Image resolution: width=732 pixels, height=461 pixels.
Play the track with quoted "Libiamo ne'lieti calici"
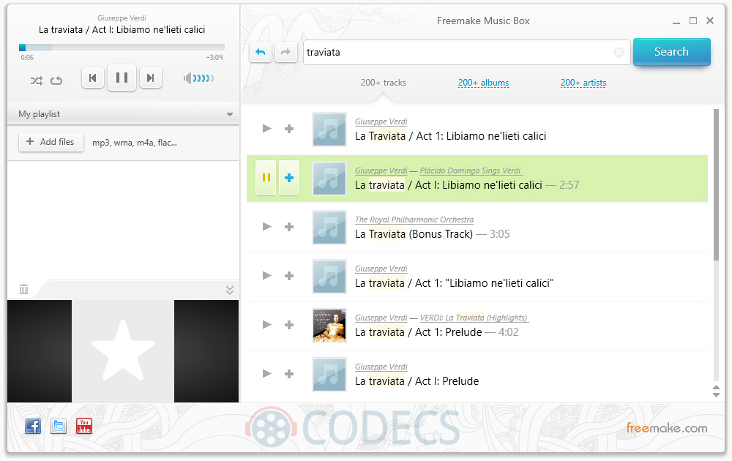(266, 275)
